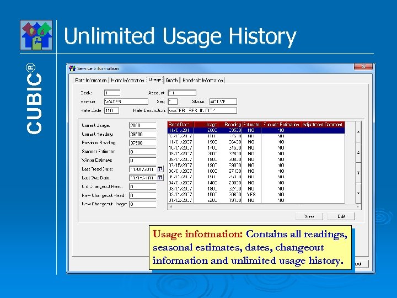
Task: Open the Last Read Date calendar picker
Action: click(x=160, y=169)
